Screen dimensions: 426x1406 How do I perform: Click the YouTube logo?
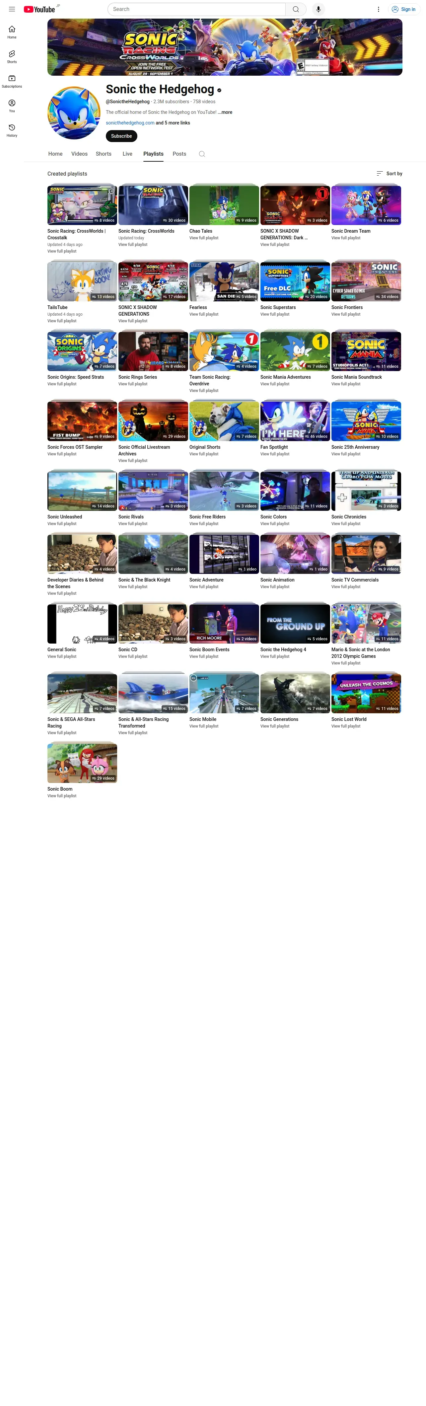coord(39,9)
